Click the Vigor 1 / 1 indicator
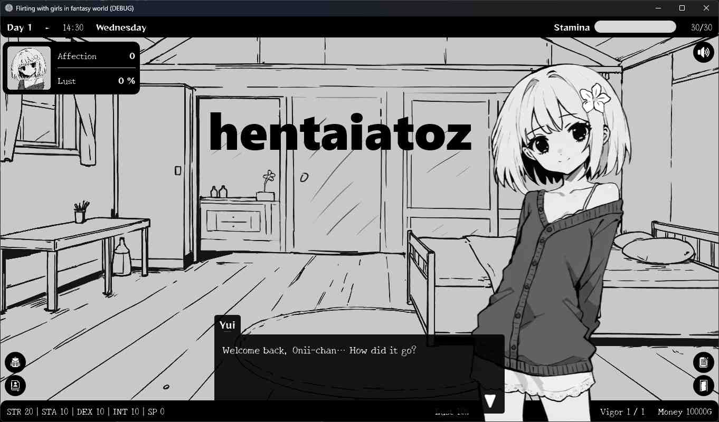 pyautogui.click(x=622, y=411)
